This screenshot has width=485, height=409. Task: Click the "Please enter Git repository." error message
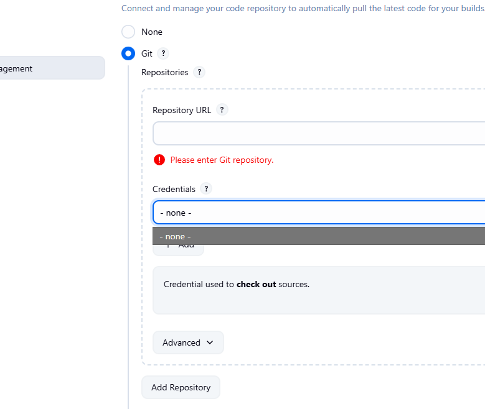[x=222, y=160]
